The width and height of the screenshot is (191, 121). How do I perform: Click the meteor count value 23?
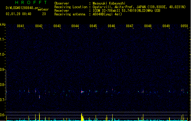[44, 14]
